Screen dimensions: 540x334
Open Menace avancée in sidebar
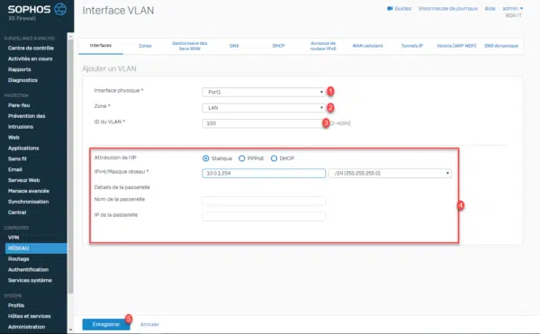coord(29,191)
